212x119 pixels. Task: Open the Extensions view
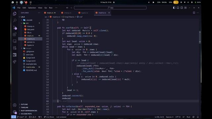point(15,34)
